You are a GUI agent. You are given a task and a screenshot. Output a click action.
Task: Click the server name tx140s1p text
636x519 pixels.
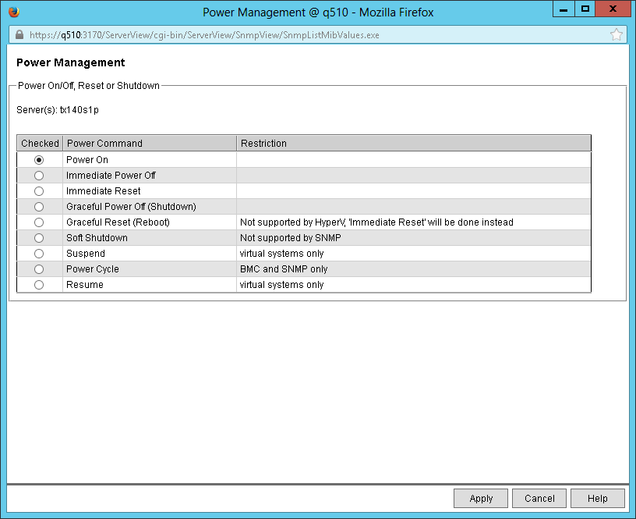(80, 109)
